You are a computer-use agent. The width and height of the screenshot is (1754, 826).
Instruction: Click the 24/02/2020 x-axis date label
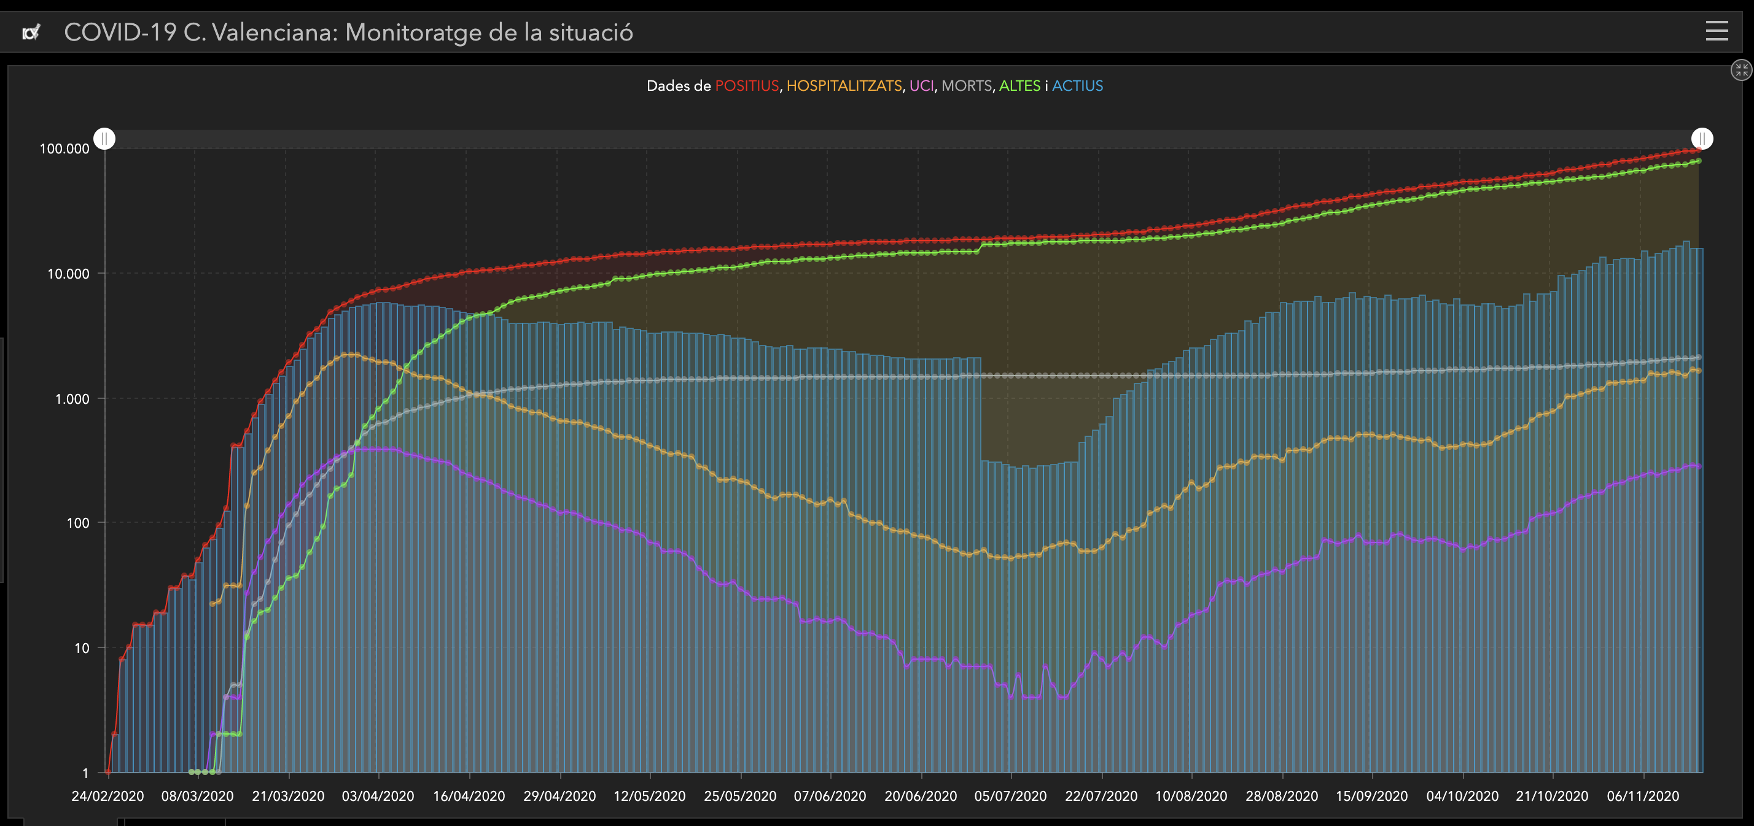coord(107,796)
